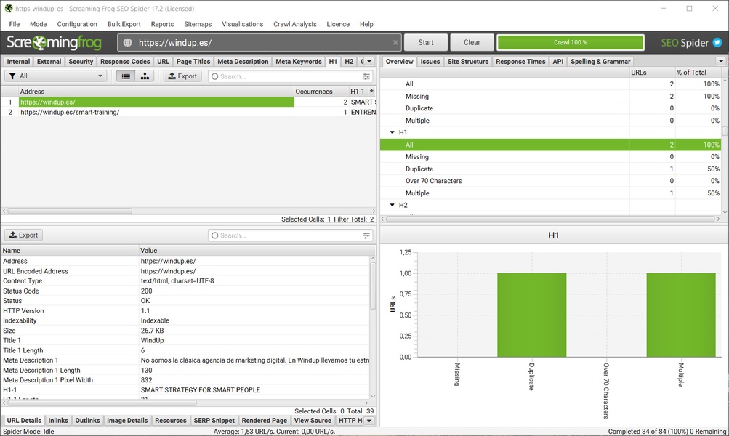This screenshot has height=436, width=729.
Task: Switch to list view icon
Action: 126,76
